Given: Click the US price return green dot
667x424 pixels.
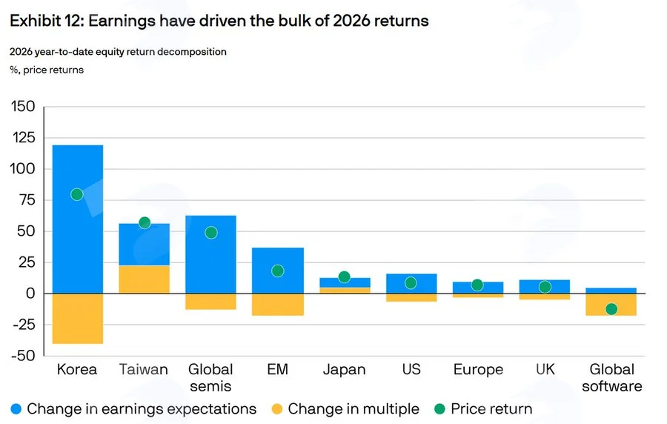Looking at the screenshot, I should (411, 283).
